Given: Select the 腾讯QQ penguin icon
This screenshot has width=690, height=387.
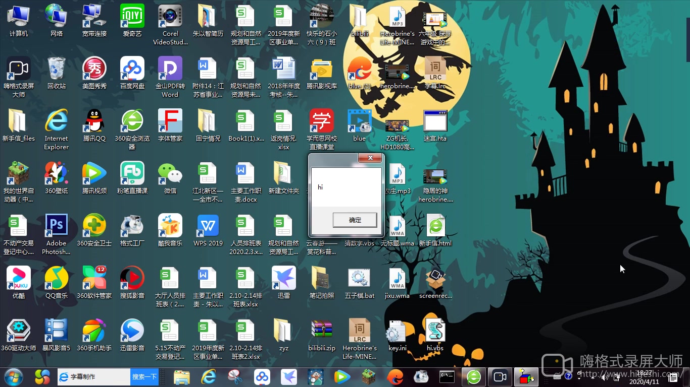Looking at the screenshot, I should pyautogui.click(x=94, y=125).
